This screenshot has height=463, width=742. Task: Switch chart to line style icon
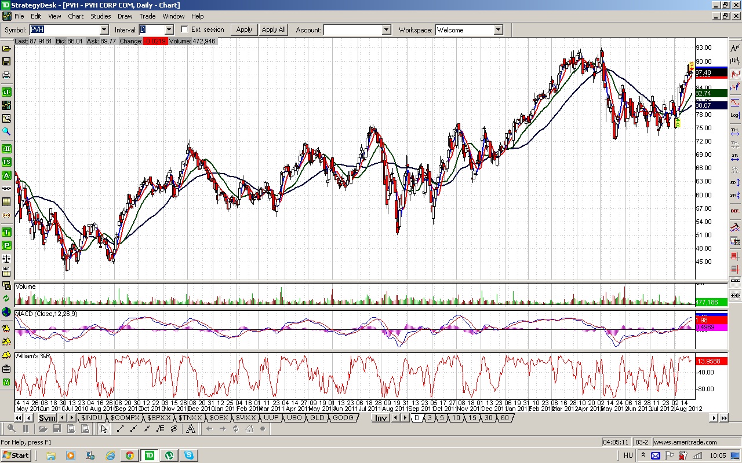pyautogui.click(x=735, y=48)
